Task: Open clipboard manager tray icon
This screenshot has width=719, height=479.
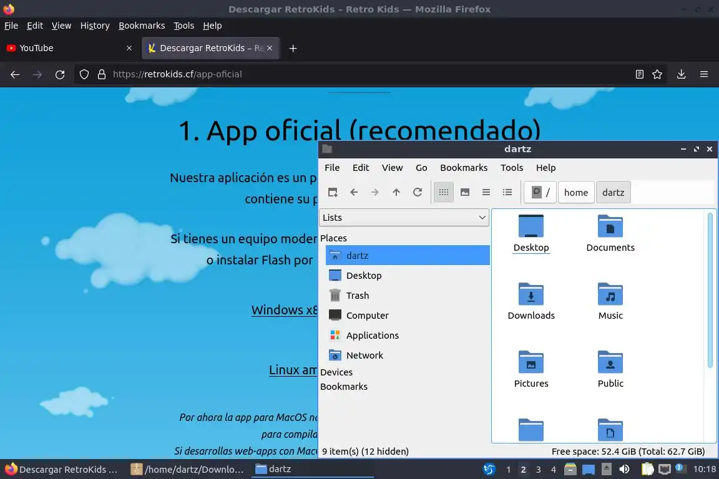Action: 647,469
